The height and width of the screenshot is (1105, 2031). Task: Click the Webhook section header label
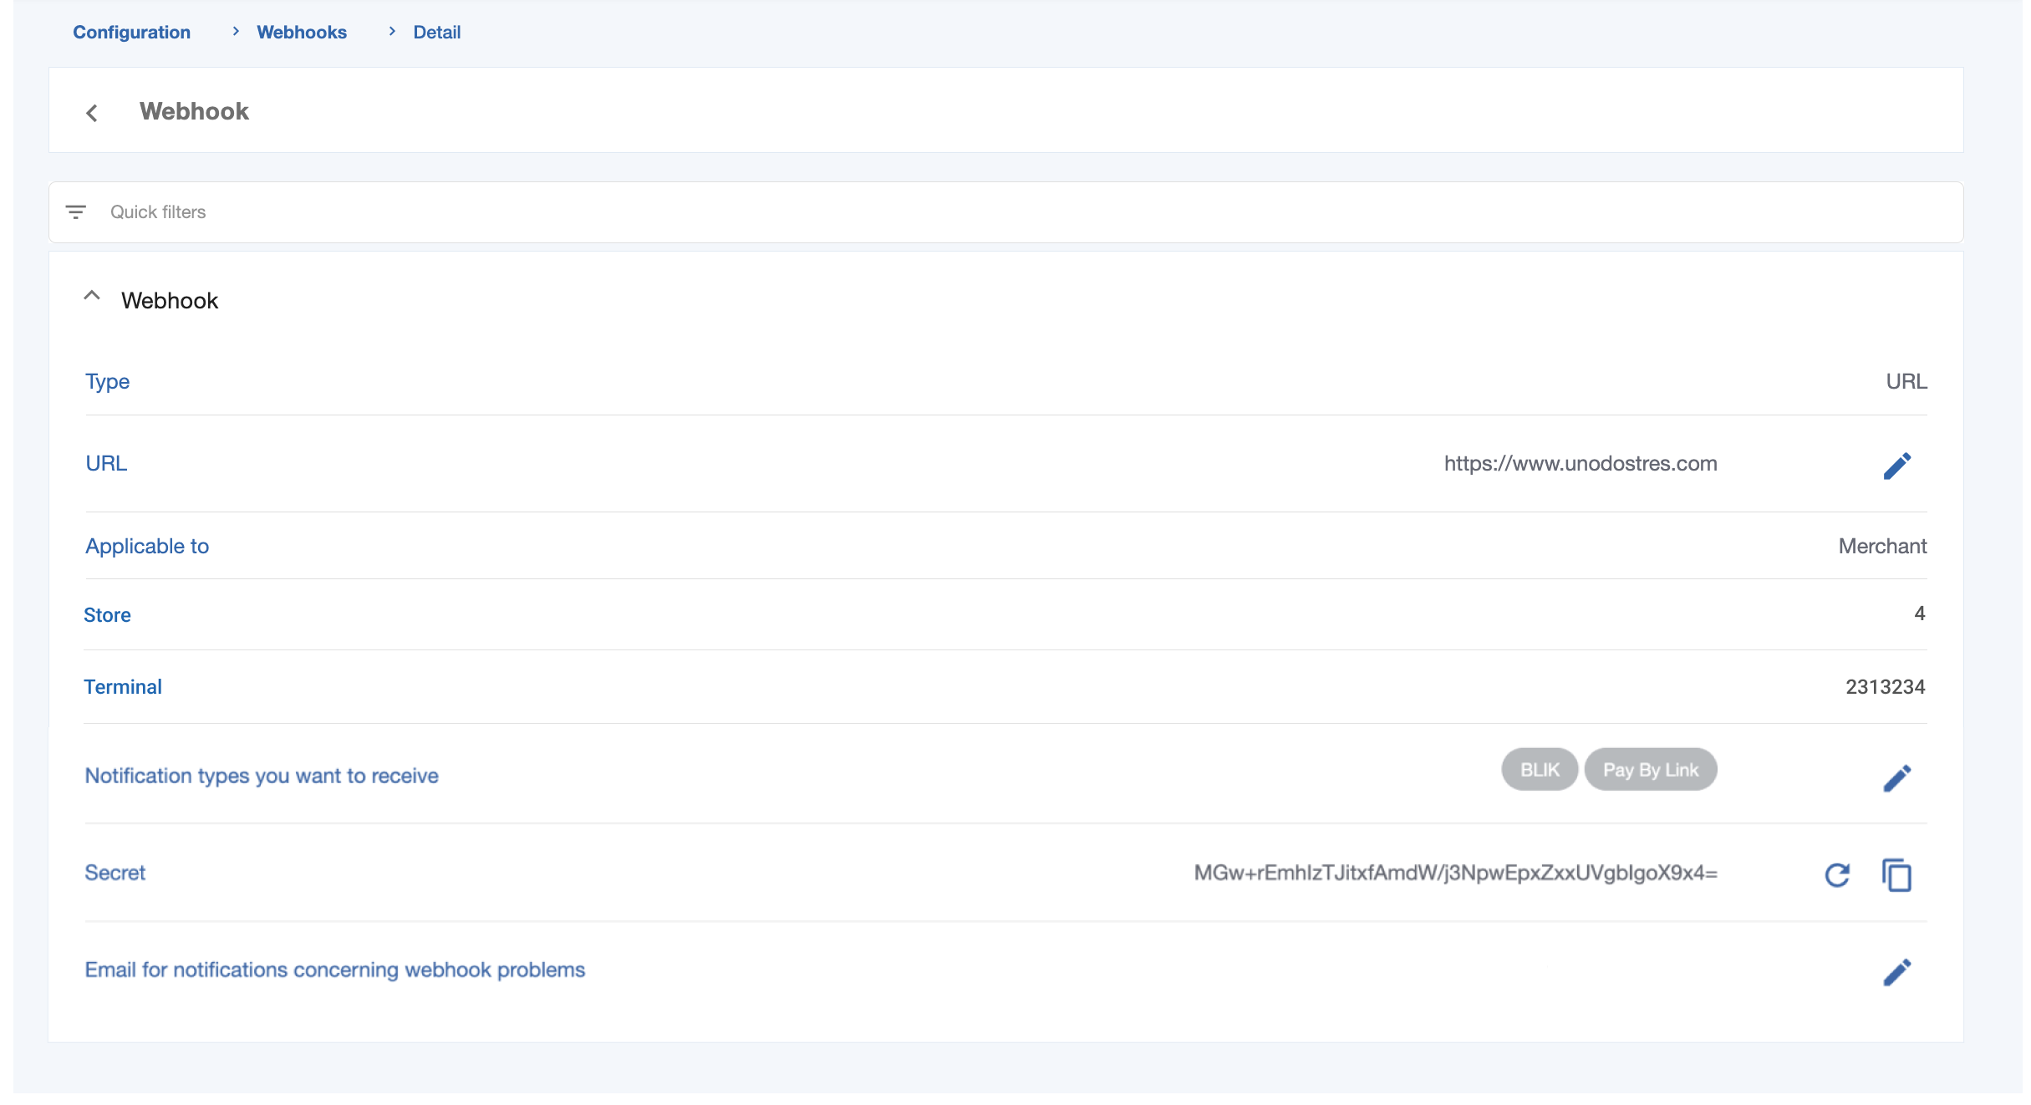pyautogui.click(x=170, y=301)
